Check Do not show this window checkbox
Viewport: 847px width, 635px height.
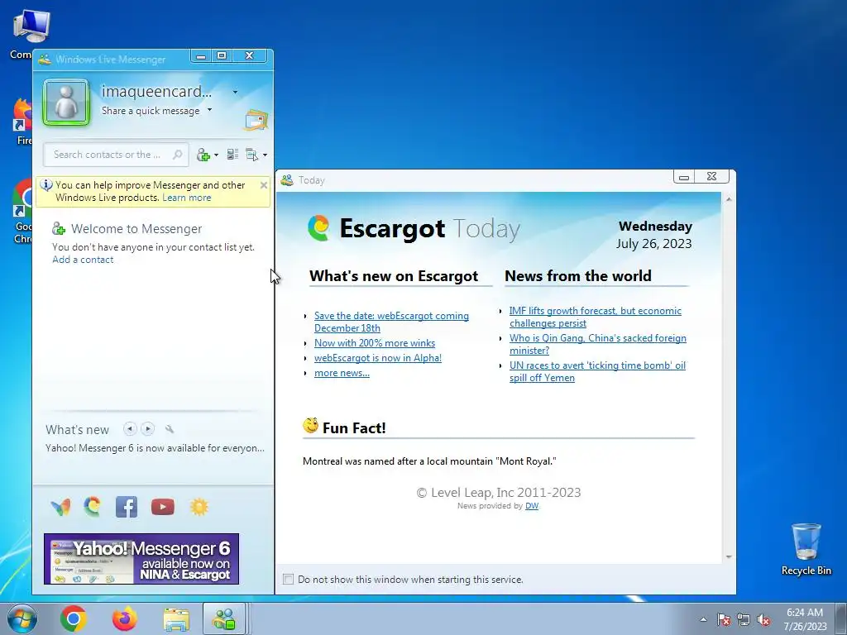pos(289,580)
